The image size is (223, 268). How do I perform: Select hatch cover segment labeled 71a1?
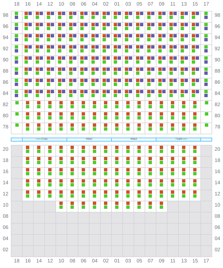point(45,140)
